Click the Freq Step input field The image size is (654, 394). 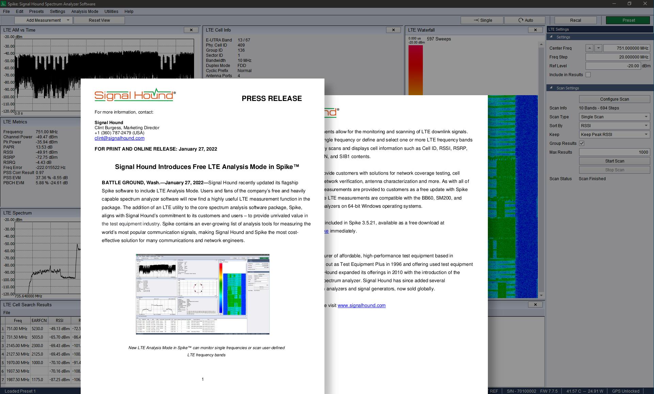pyautogui.click(x=618, y=57)
